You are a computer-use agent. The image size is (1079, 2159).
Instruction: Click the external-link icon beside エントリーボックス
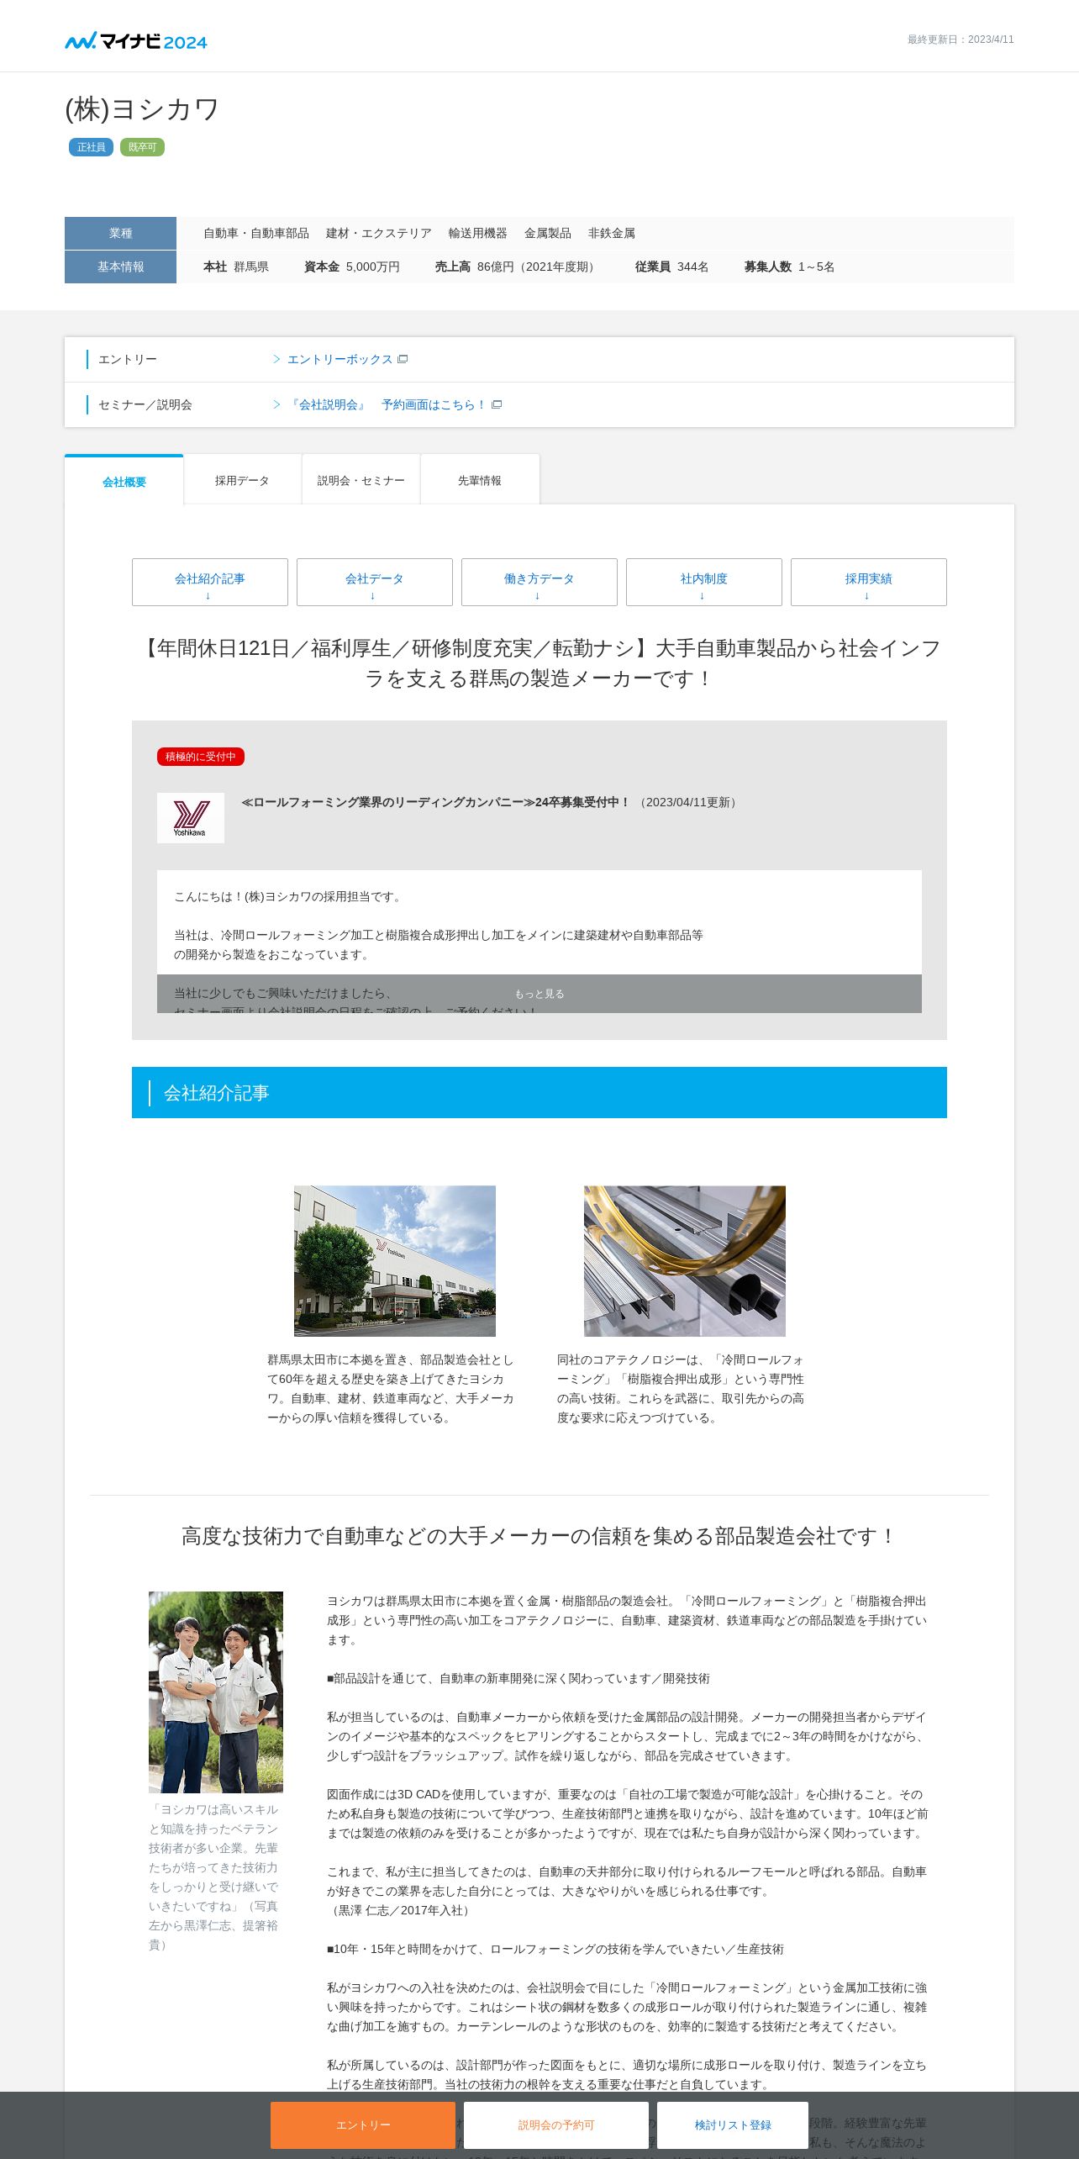pyautogui.click(x=403, y=359)
